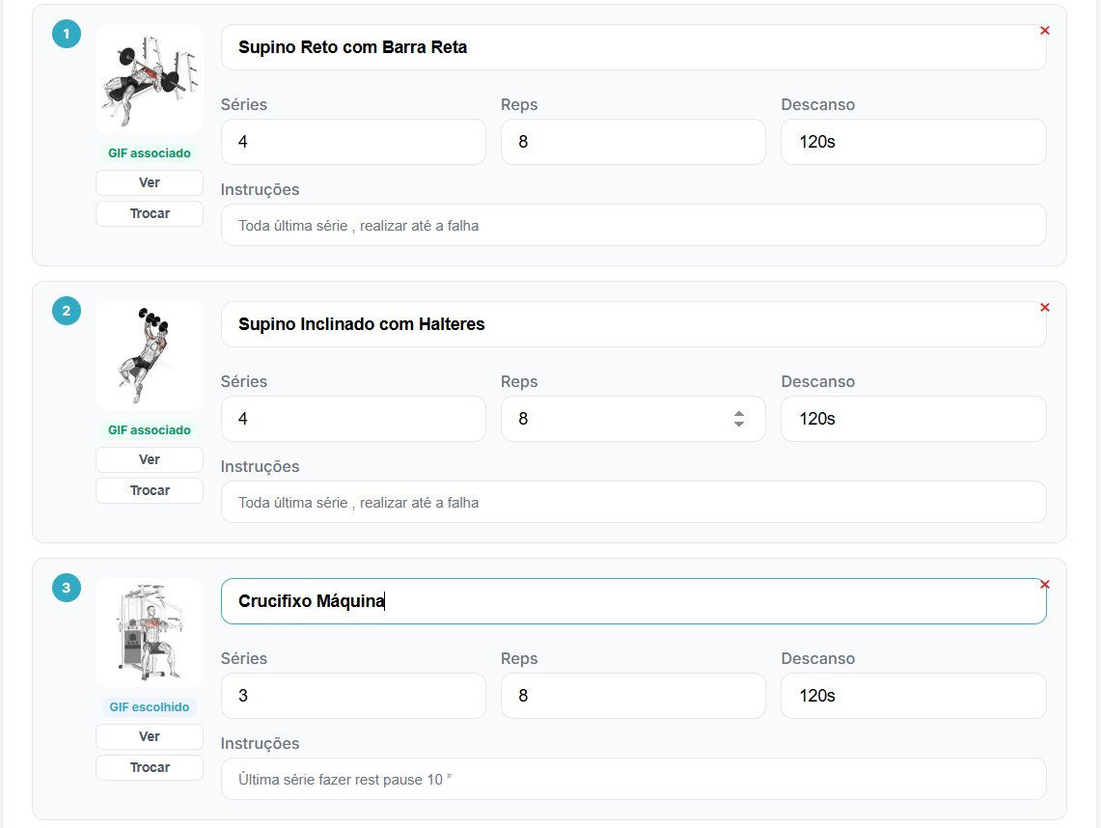Image resolution: width=1101 pixels, height=828 pixels.
Task: Click the exercise number 1 badge
Action: tap(67, 34)
